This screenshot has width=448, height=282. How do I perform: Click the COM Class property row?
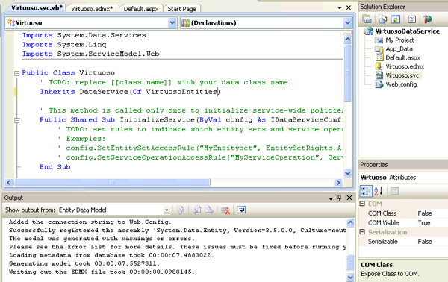coord(403,213)
